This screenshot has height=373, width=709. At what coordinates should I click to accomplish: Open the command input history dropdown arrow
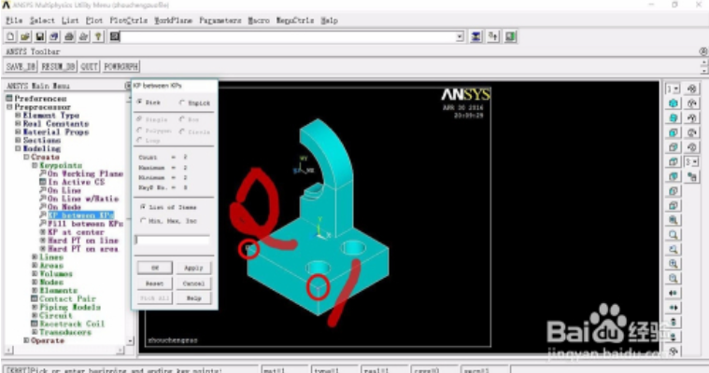point(460,36)
